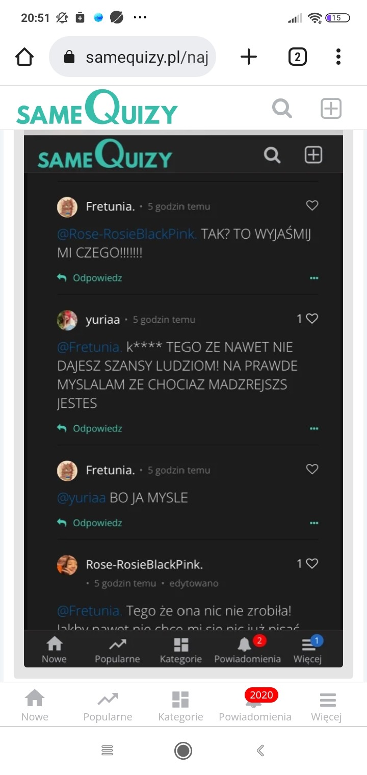
Task: Tap yuriaa's profile avatar
Action: pyautogui.click(x=67, y=320)
